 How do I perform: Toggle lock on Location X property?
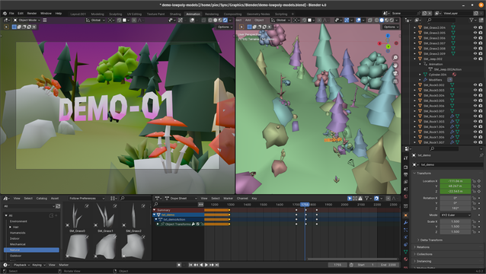[474, 181]
